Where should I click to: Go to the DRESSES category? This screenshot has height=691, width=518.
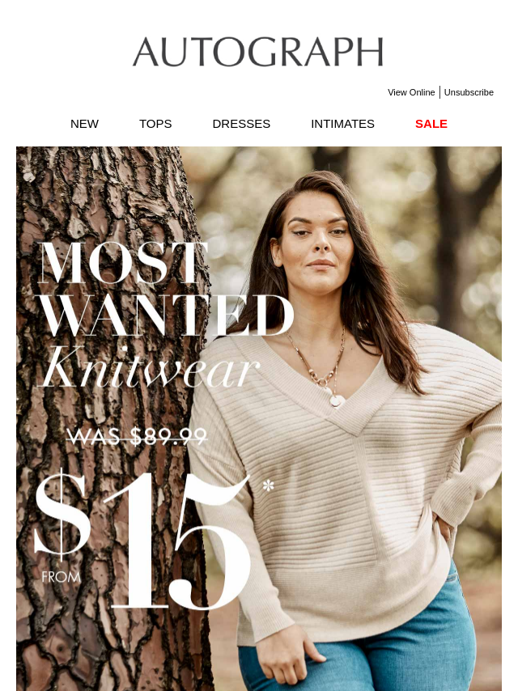click(241, 124)
